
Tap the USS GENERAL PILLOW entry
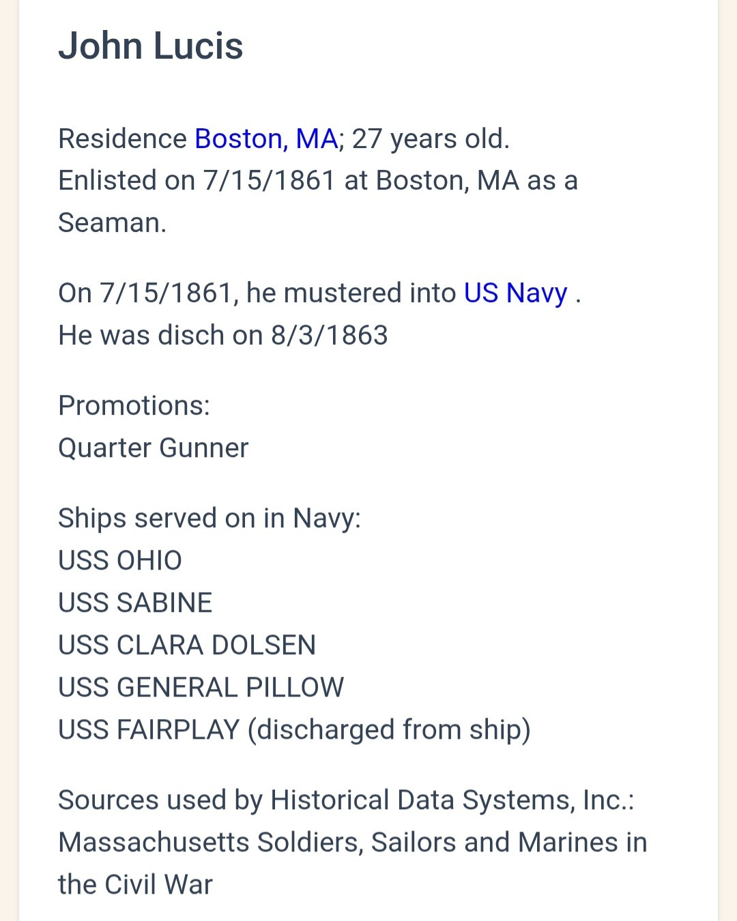click(x=201, y=688)
